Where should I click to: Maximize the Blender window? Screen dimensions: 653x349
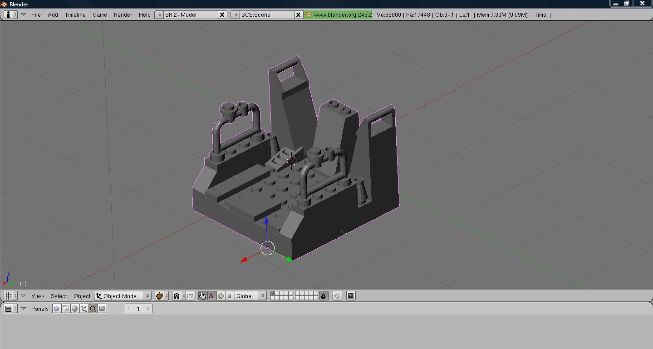tap(627, 3)
